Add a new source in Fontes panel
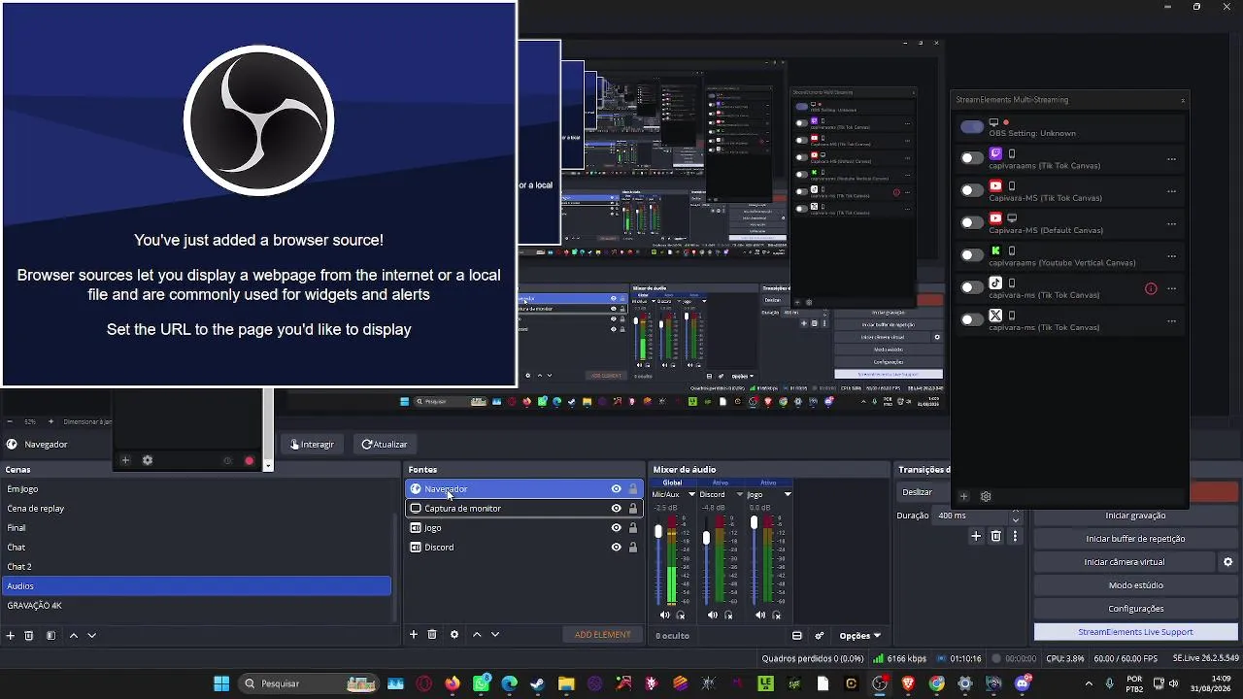1243x699 pixels. (x=414, y=635)
